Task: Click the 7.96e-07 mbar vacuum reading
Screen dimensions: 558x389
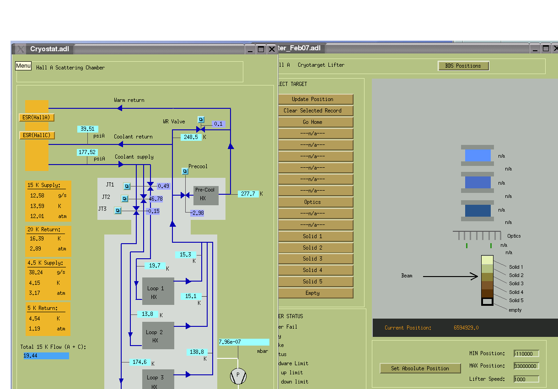Action: click(244, 342)
